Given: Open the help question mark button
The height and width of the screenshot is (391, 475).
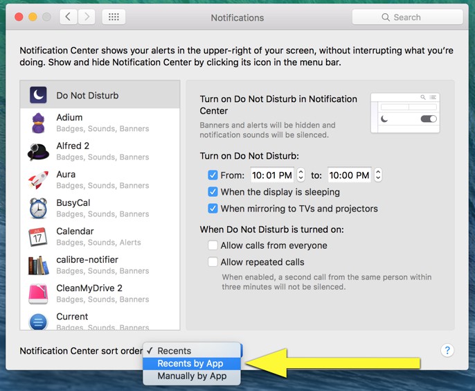Looking at the screenshot, I should pyautogui.click(x=447, y=350).
